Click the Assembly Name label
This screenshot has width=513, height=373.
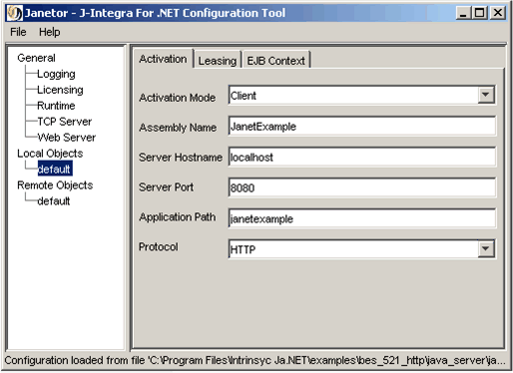pyautogui.click(x=178, y=128)
